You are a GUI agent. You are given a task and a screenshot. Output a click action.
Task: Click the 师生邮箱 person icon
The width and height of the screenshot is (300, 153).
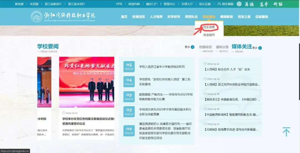click(x=219, y=4)
